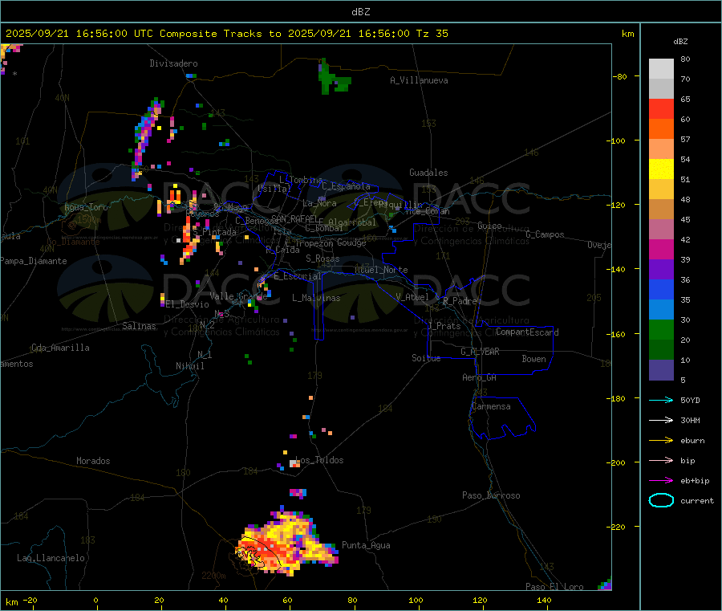Click the Paso_Barroso map label
The width and height of the screenshot is (722, 611).
pos(491,495)
